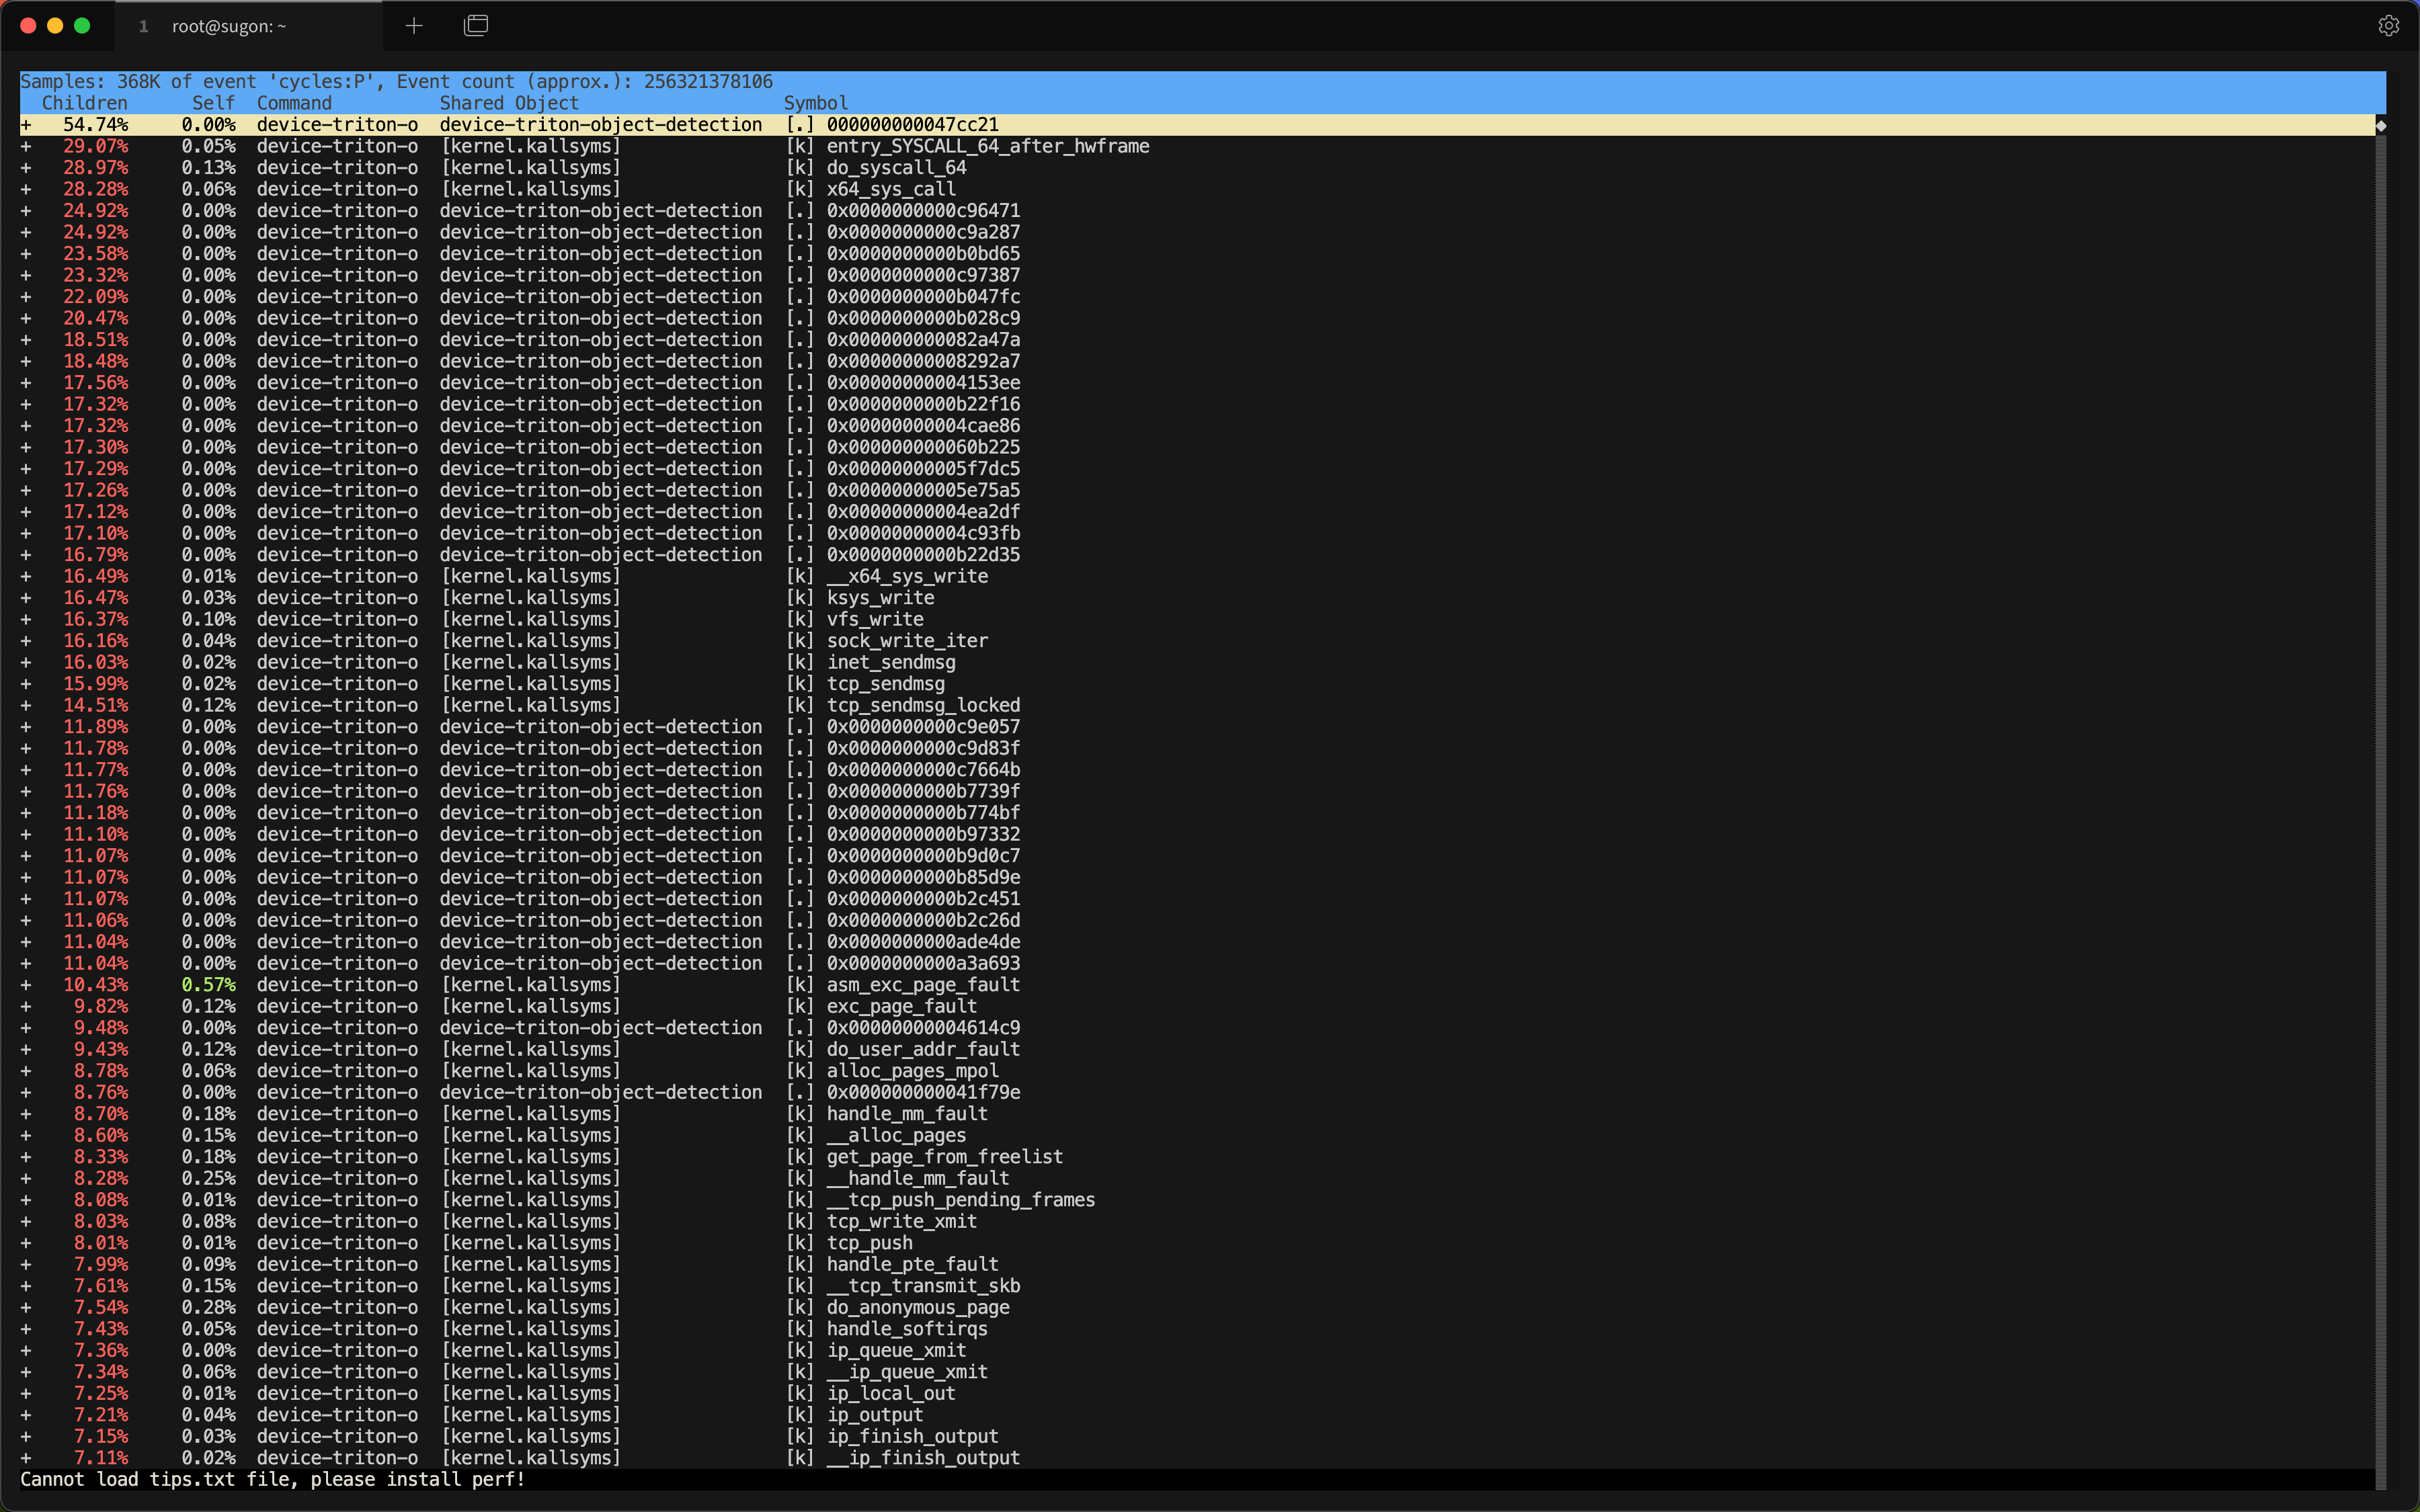This screenshot has height=1512, width=2420.
Task: Click the green macOS fullscreen button
Action: tap(82, 26)
